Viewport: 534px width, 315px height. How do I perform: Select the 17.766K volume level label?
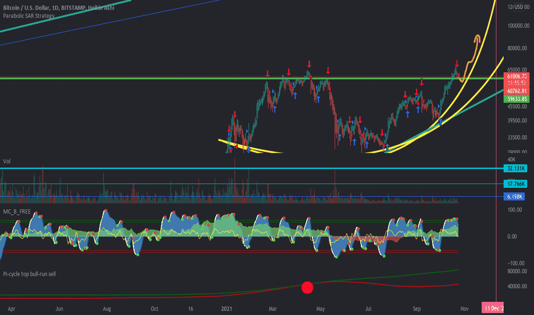click(x=515, y=184)
